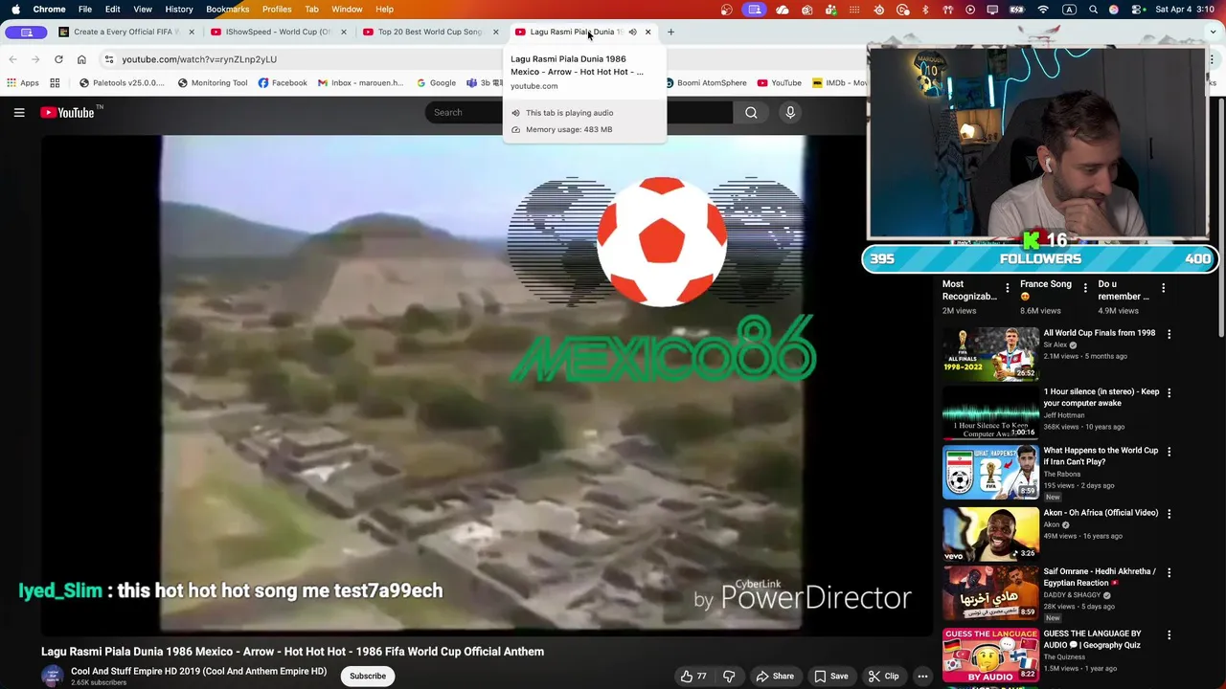Open a new tab with plus button
The width and height of the screenshot is (1226, 689).
click(670, 32)
